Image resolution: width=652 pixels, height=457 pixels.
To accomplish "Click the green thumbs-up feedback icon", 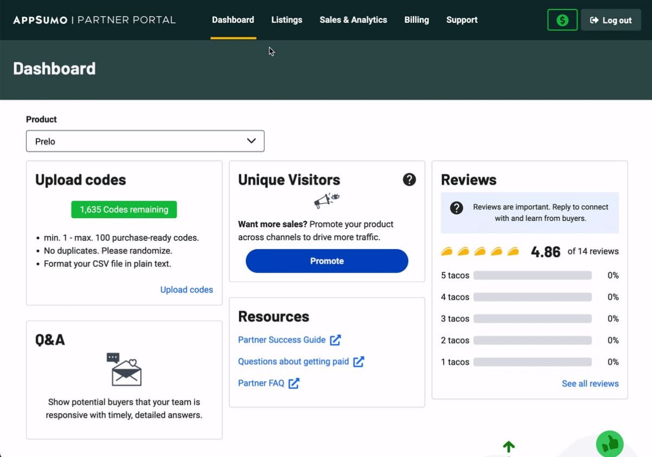I will coord(609,443).
